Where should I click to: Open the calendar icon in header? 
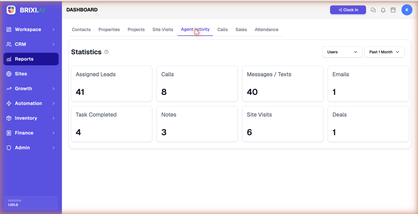393,10
